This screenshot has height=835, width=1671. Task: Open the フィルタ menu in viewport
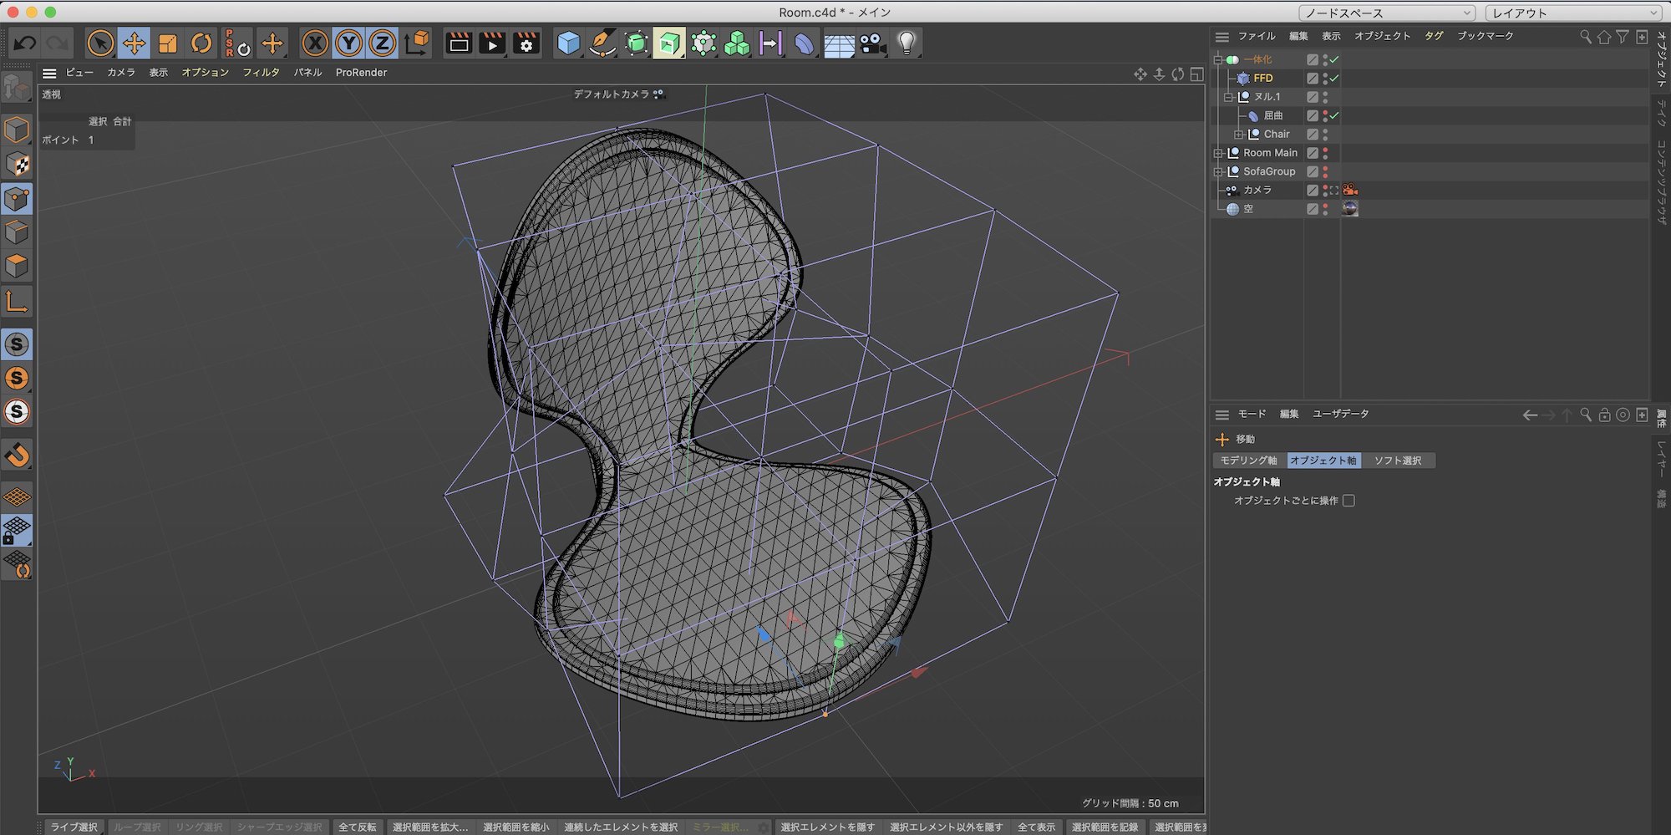coord(261,73)
